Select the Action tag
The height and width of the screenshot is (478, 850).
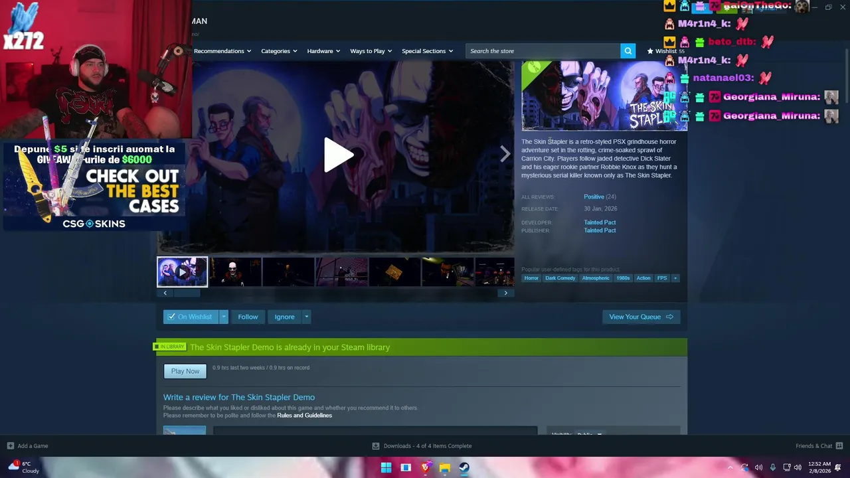643,278
